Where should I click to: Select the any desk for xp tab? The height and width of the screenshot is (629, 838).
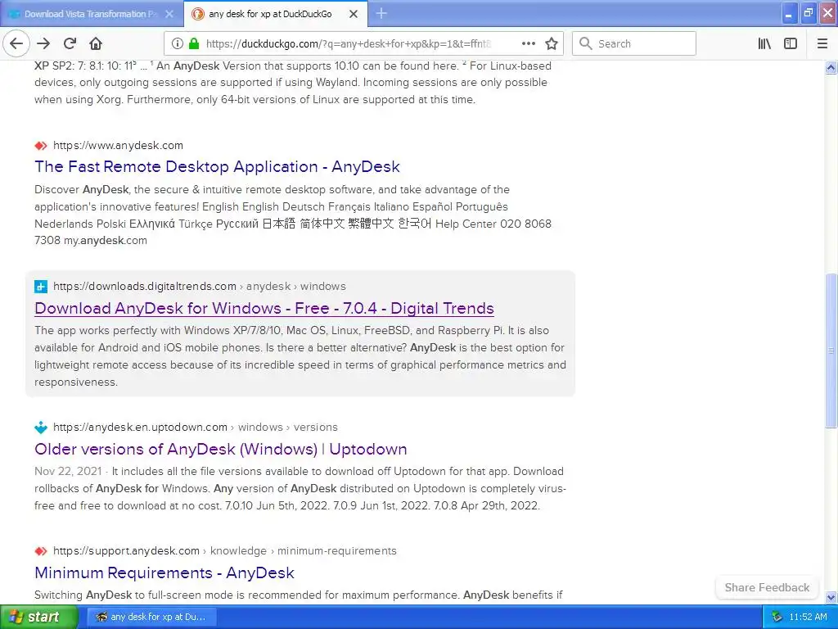(276, 14)
